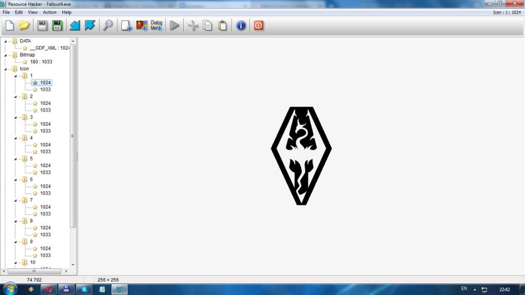Click the 74 792 value in status bar

coord(34,280)
